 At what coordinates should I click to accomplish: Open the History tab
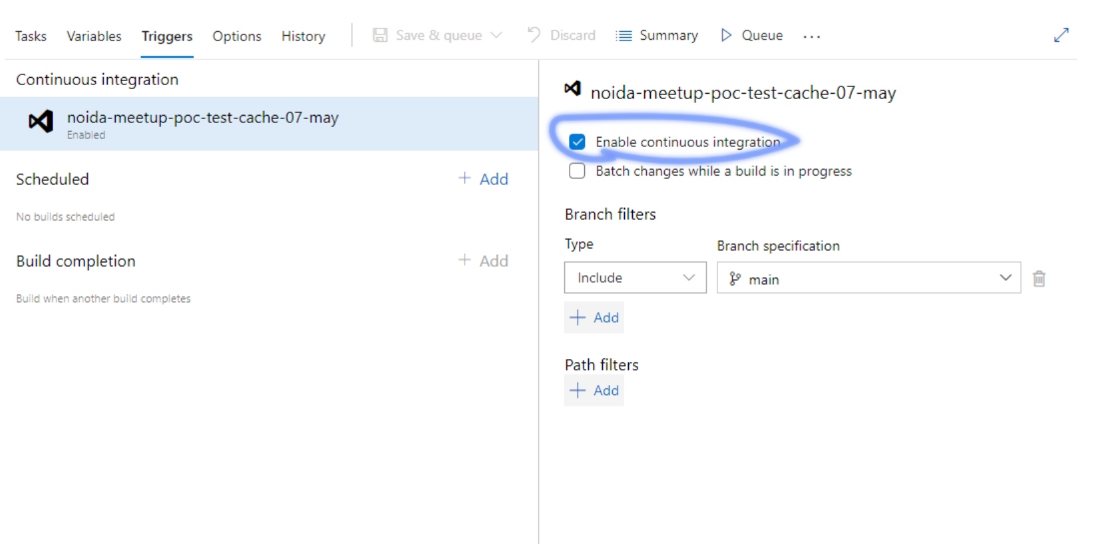click(x=303, y=36)
